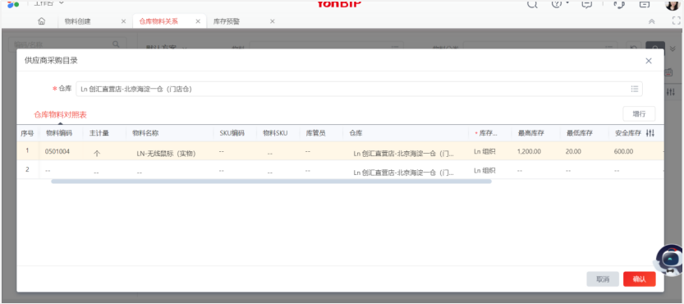
Task: Click the 物料名称 column header
Action: [145, 133]
